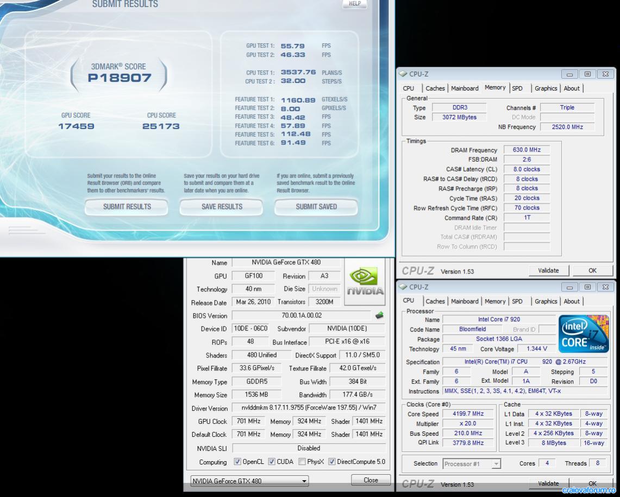Click the CPU score 25173

(161, 126)
